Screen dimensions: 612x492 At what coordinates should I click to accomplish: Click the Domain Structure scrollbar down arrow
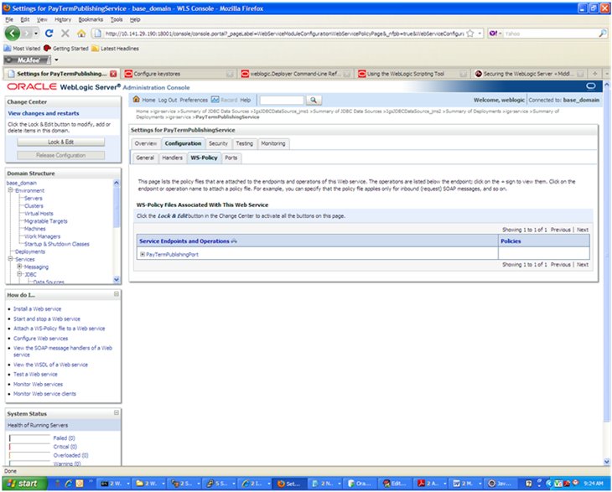click(116, 279)
